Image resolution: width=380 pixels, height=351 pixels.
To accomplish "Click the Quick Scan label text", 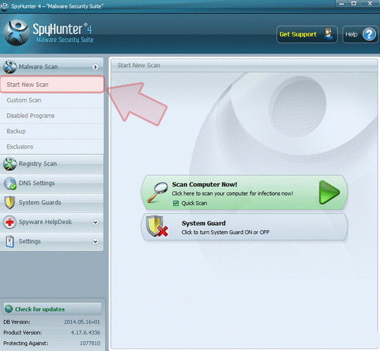I will coord(194,203).
